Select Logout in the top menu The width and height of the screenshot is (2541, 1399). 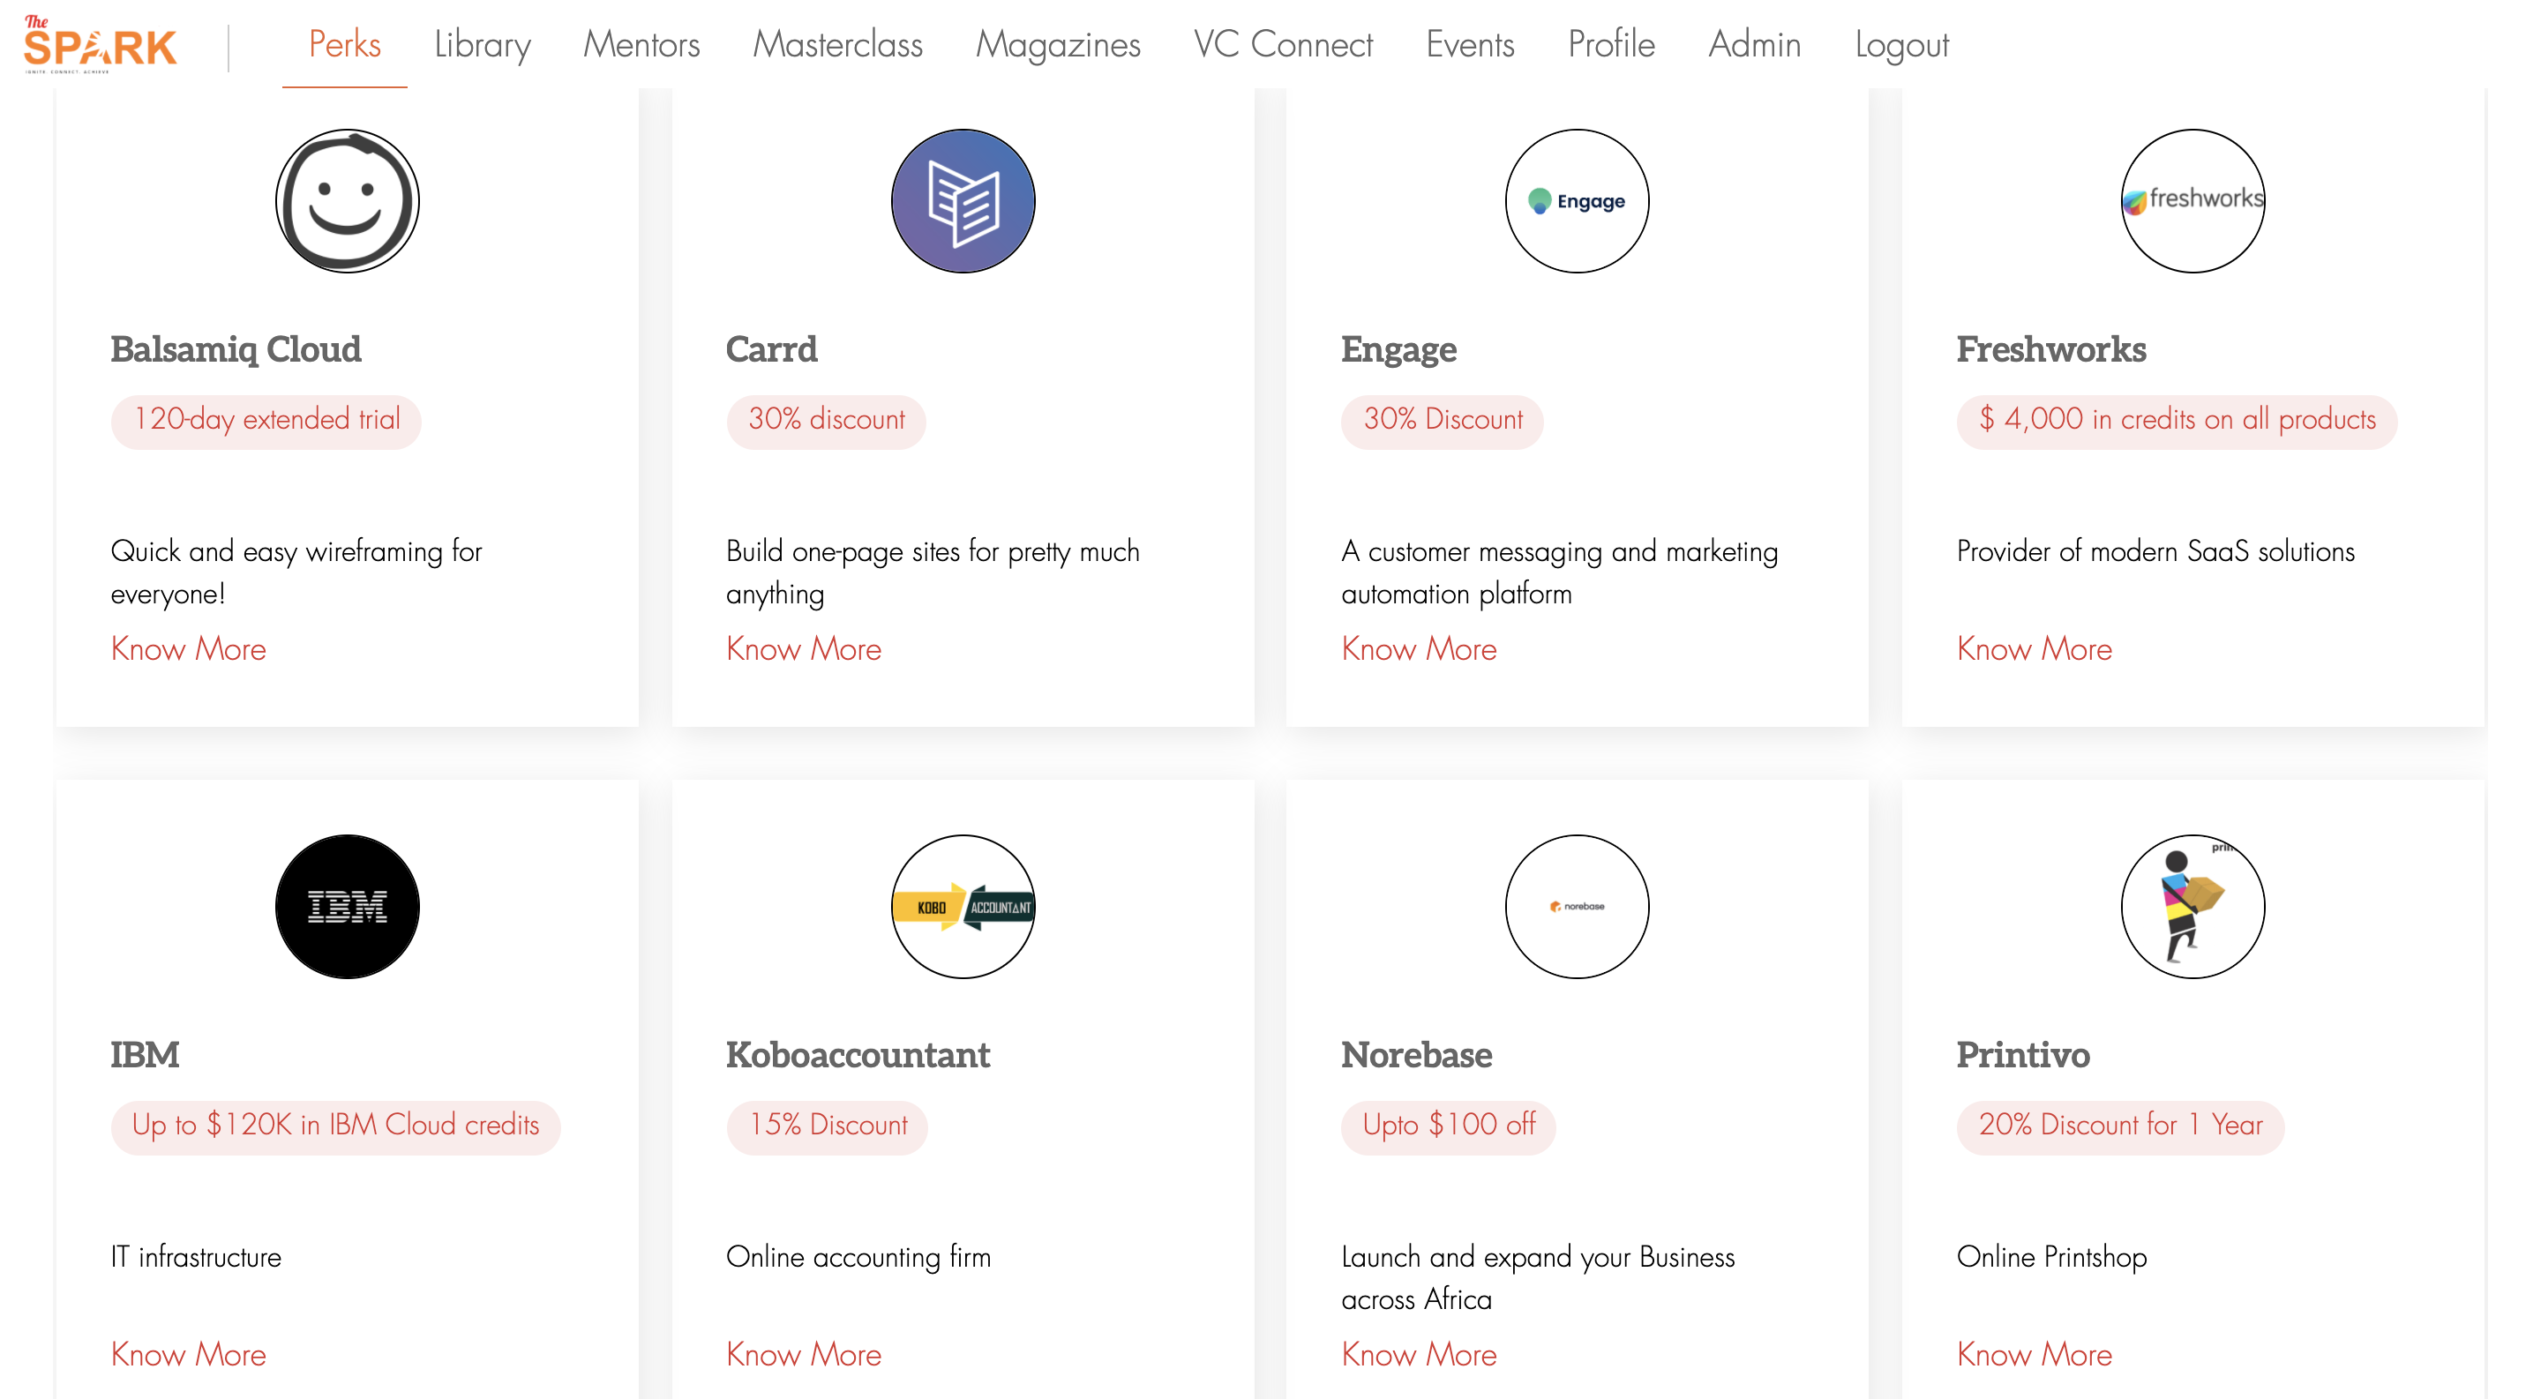(1900, 44)
